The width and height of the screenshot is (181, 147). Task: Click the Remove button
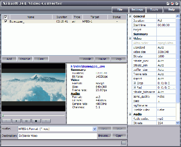click(x=25, y=59)
